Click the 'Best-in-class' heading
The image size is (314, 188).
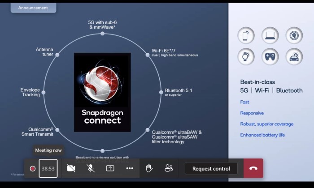coord(257,82)
